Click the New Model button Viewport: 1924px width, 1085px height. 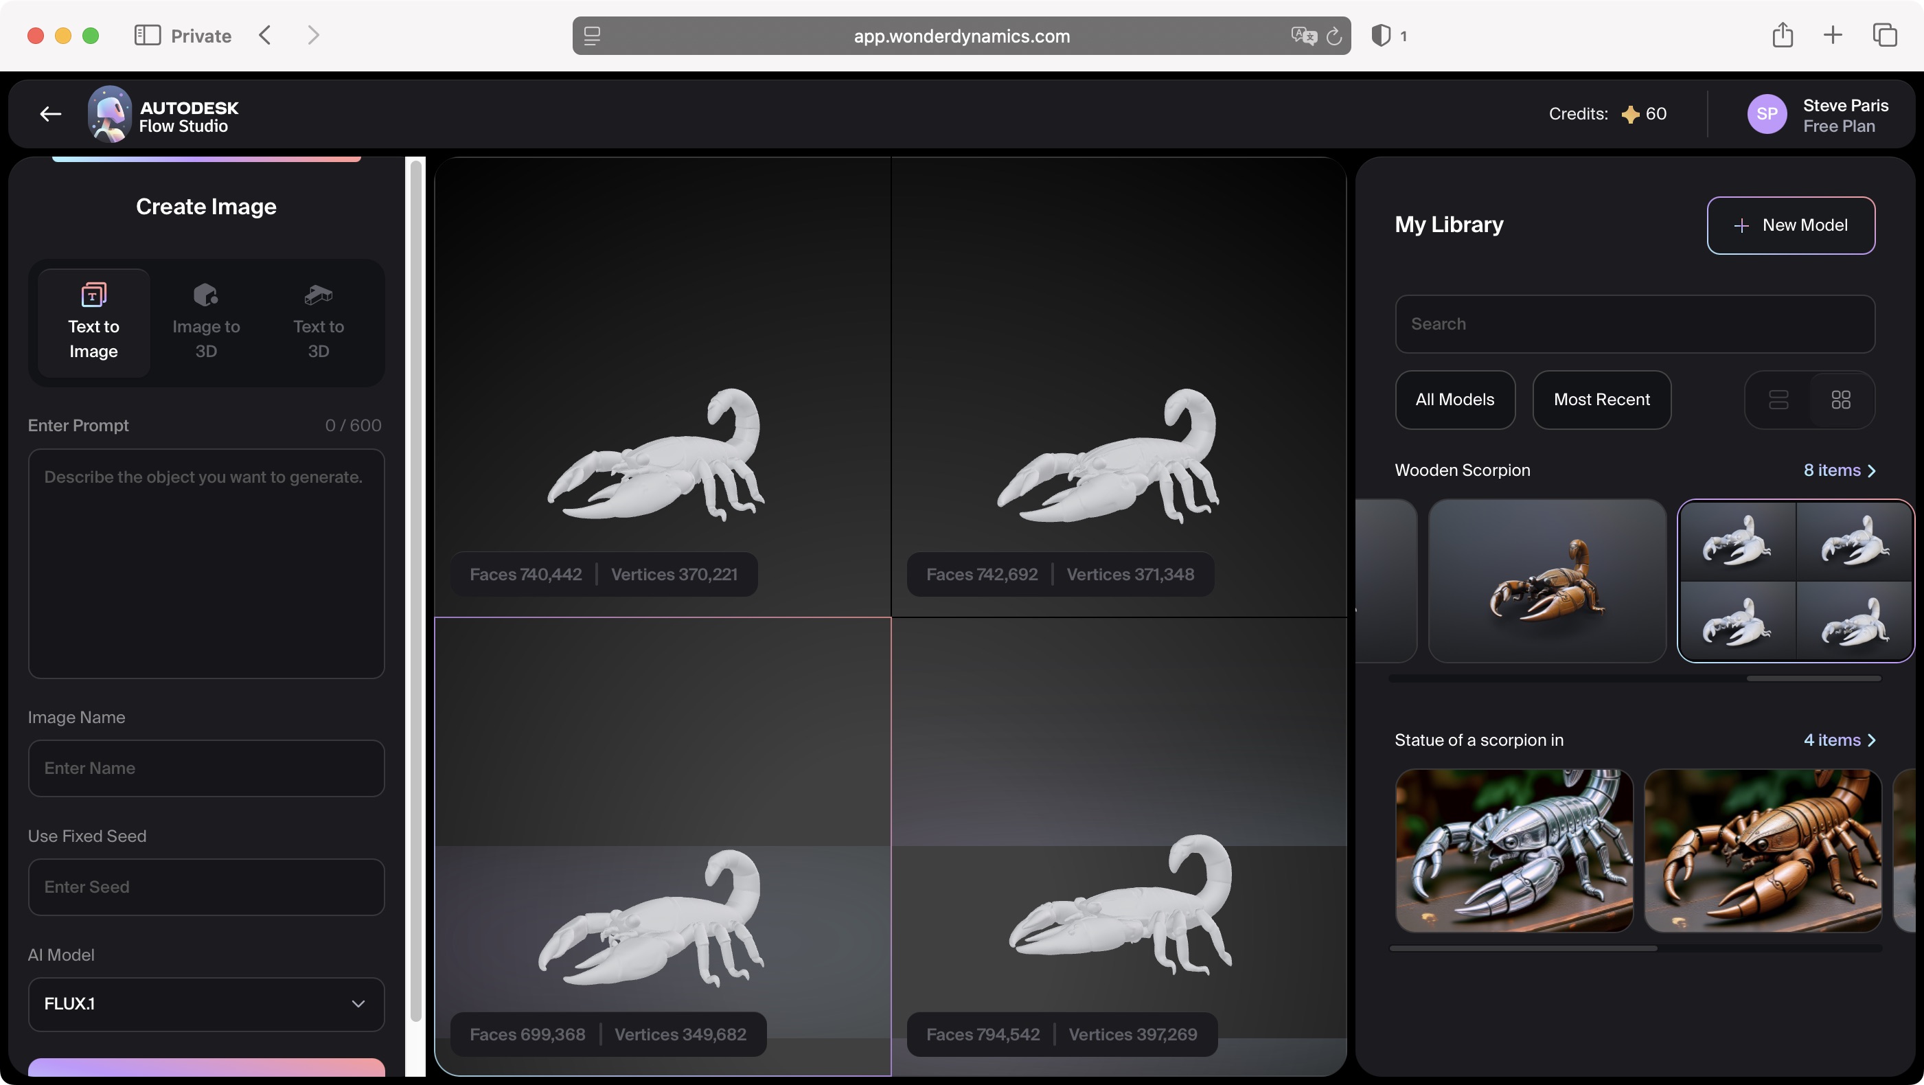[x=1791, y=225]
